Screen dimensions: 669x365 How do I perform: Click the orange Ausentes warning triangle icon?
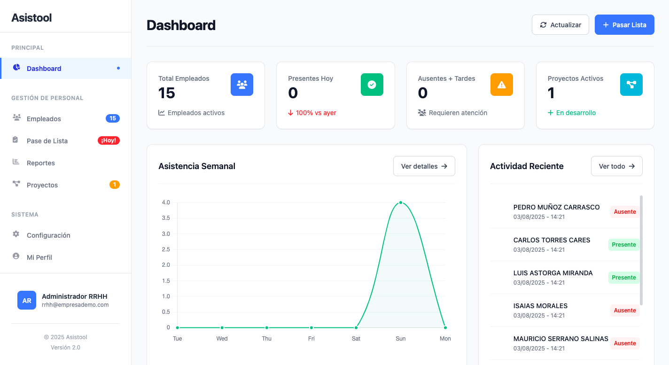click(x=501, y=85)
